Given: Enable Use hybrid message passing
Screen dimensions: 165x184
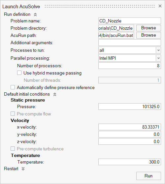Looking at the screenshot, I should [19, 73].
